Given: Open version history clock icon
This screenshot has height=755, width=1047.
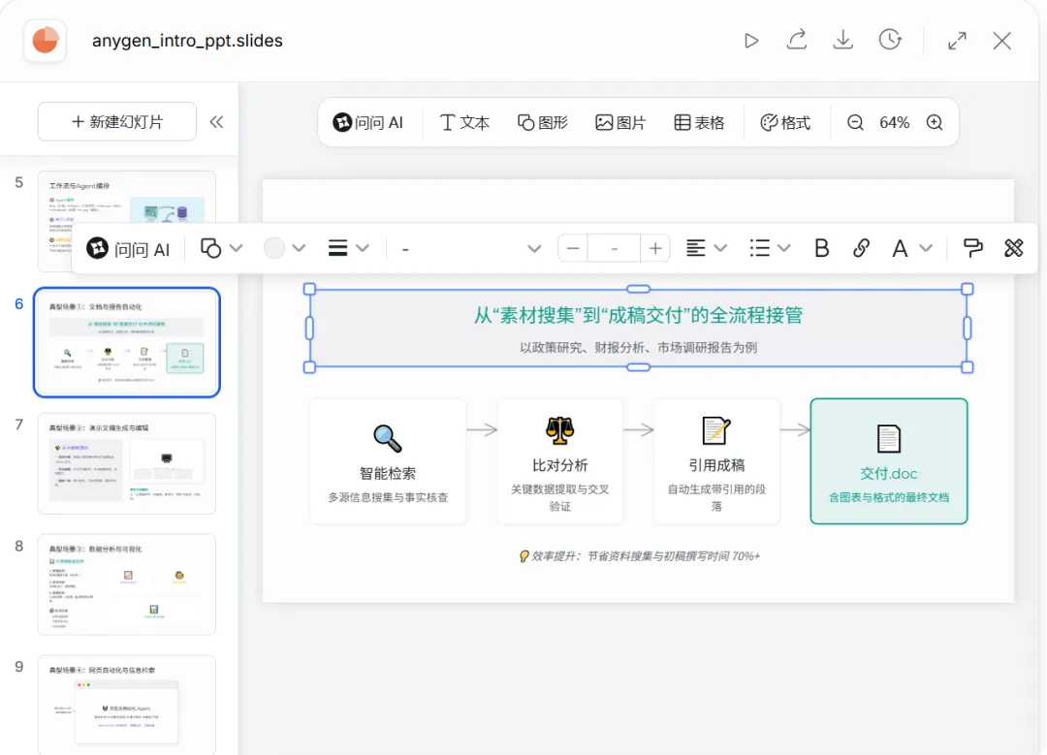Looking at the screenshot, I should pos(889,40).
